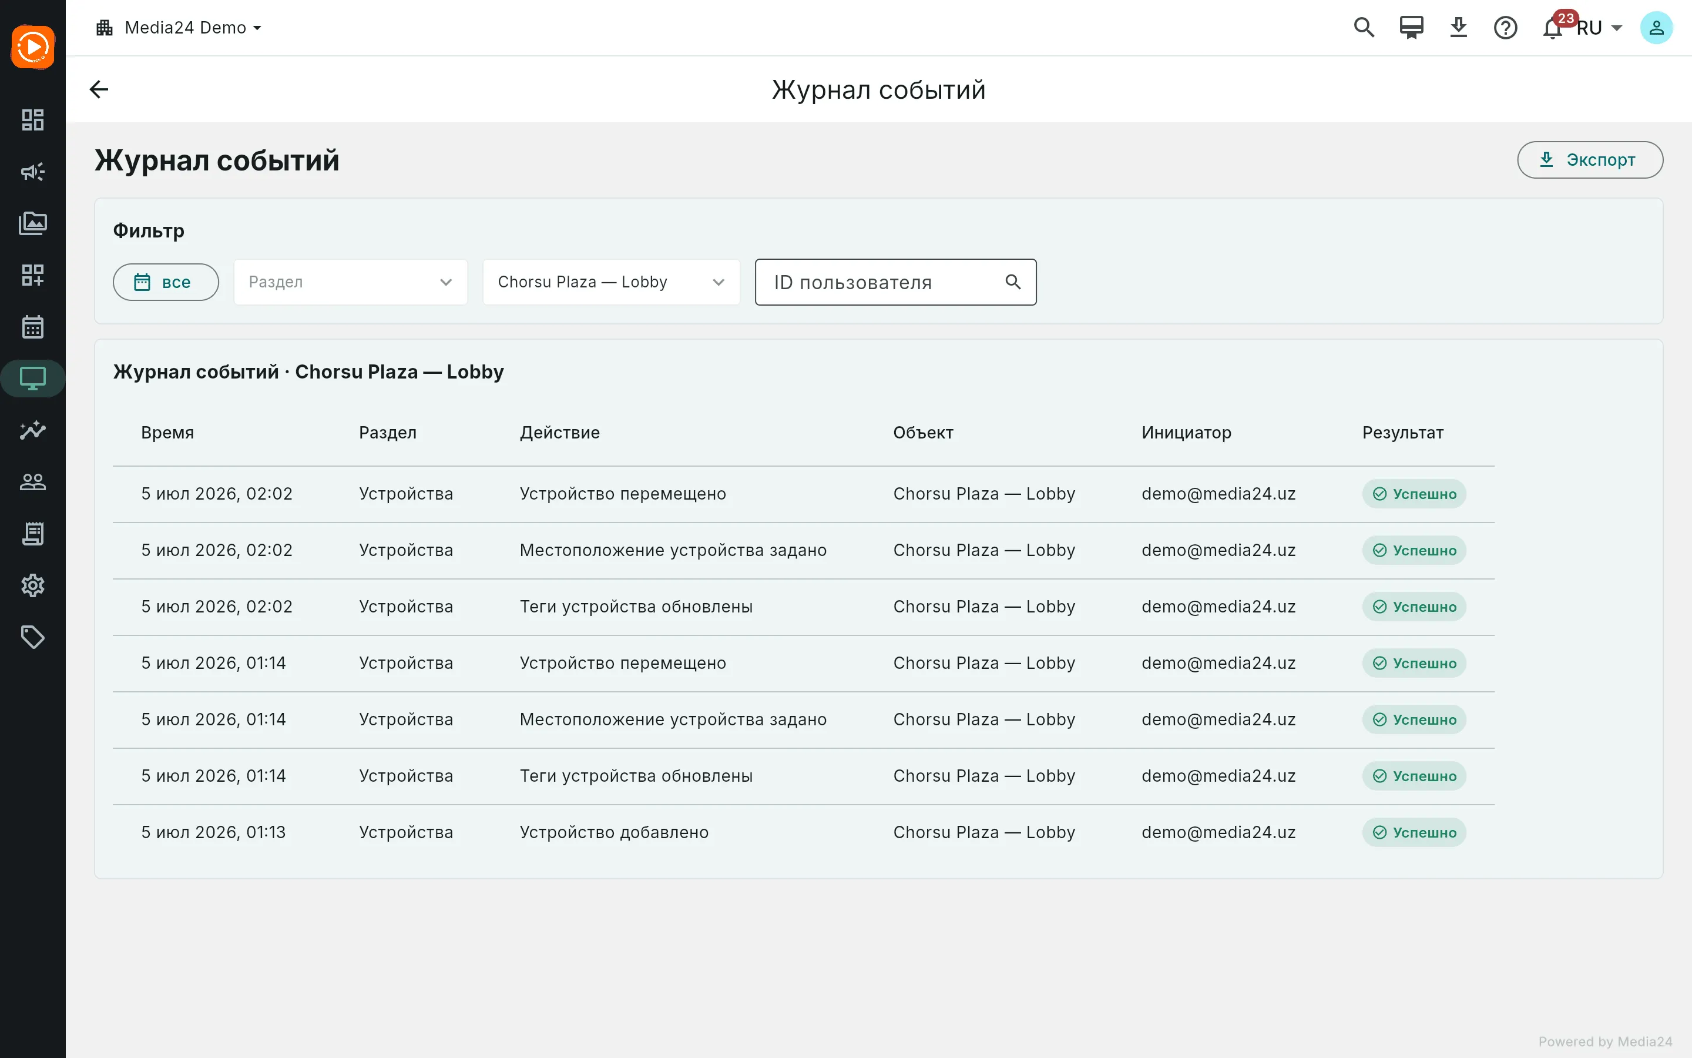Click the download icon in top bar
This screenshot has width=1692, height=1058.
(1459, 27)
